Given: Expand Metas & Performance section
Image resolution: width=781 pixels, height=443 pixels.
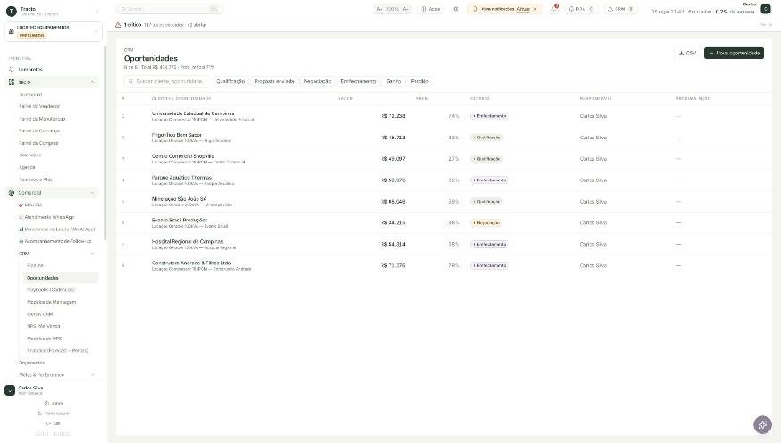Looking at the screenshot, I should [x=93, y=375].
